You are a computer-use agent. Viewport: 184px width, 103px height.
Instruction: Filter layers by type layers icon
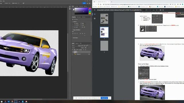tap(83, 46)
